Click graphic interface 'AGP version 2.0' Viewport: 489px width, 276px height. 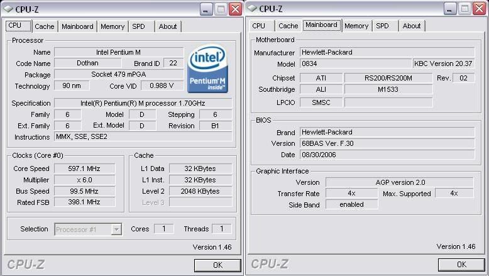pos(400,182)
